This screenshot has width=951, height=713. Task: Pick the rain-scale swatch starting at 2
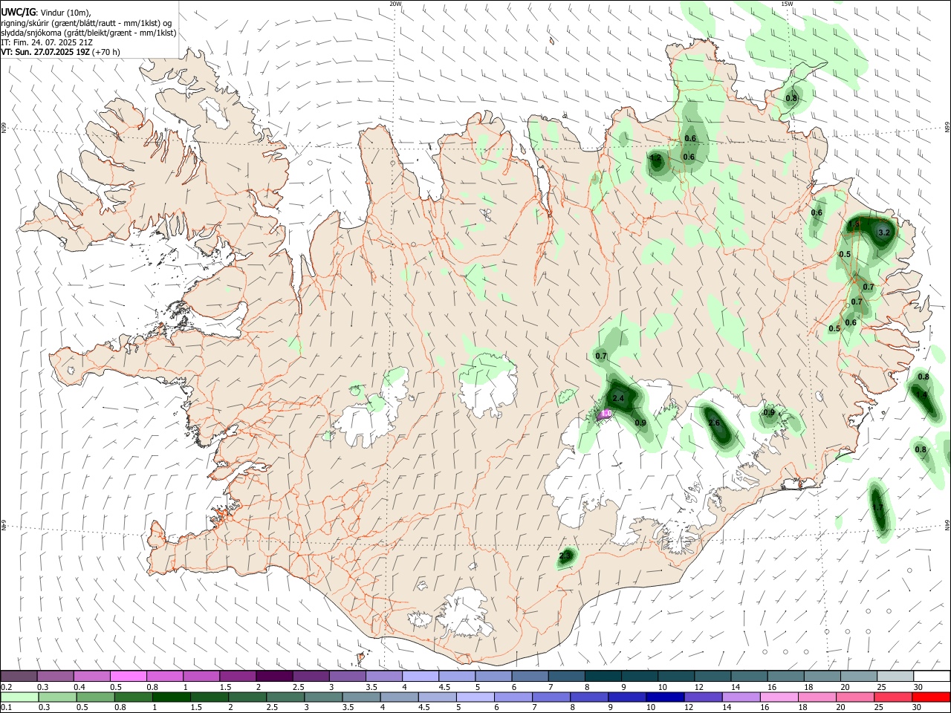coord(247,697)
